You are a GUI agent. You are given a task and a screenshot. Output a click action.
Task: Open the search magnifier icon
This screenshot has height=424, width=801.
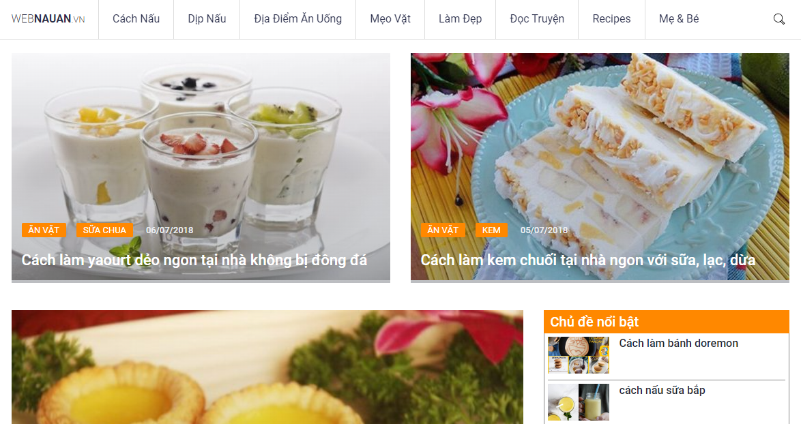pyautogui.click(x=778, y=19)
